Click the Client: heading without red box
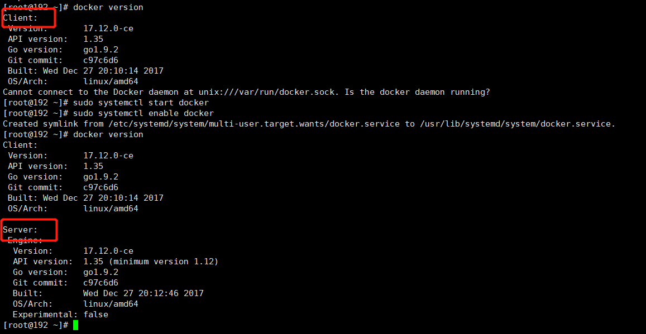 click(x=21, y=145)
